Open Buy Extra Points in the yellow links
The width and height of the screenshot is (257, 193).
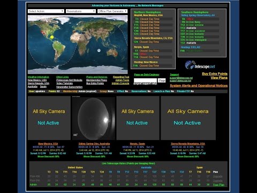coord(215,74)
